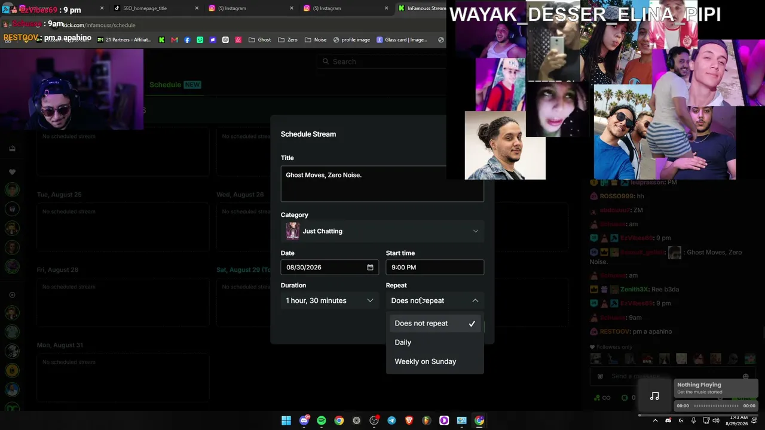This screenshot has width=765, height=430.
Task: Open FL Studio from the taskbar
Action: (426, 420)
